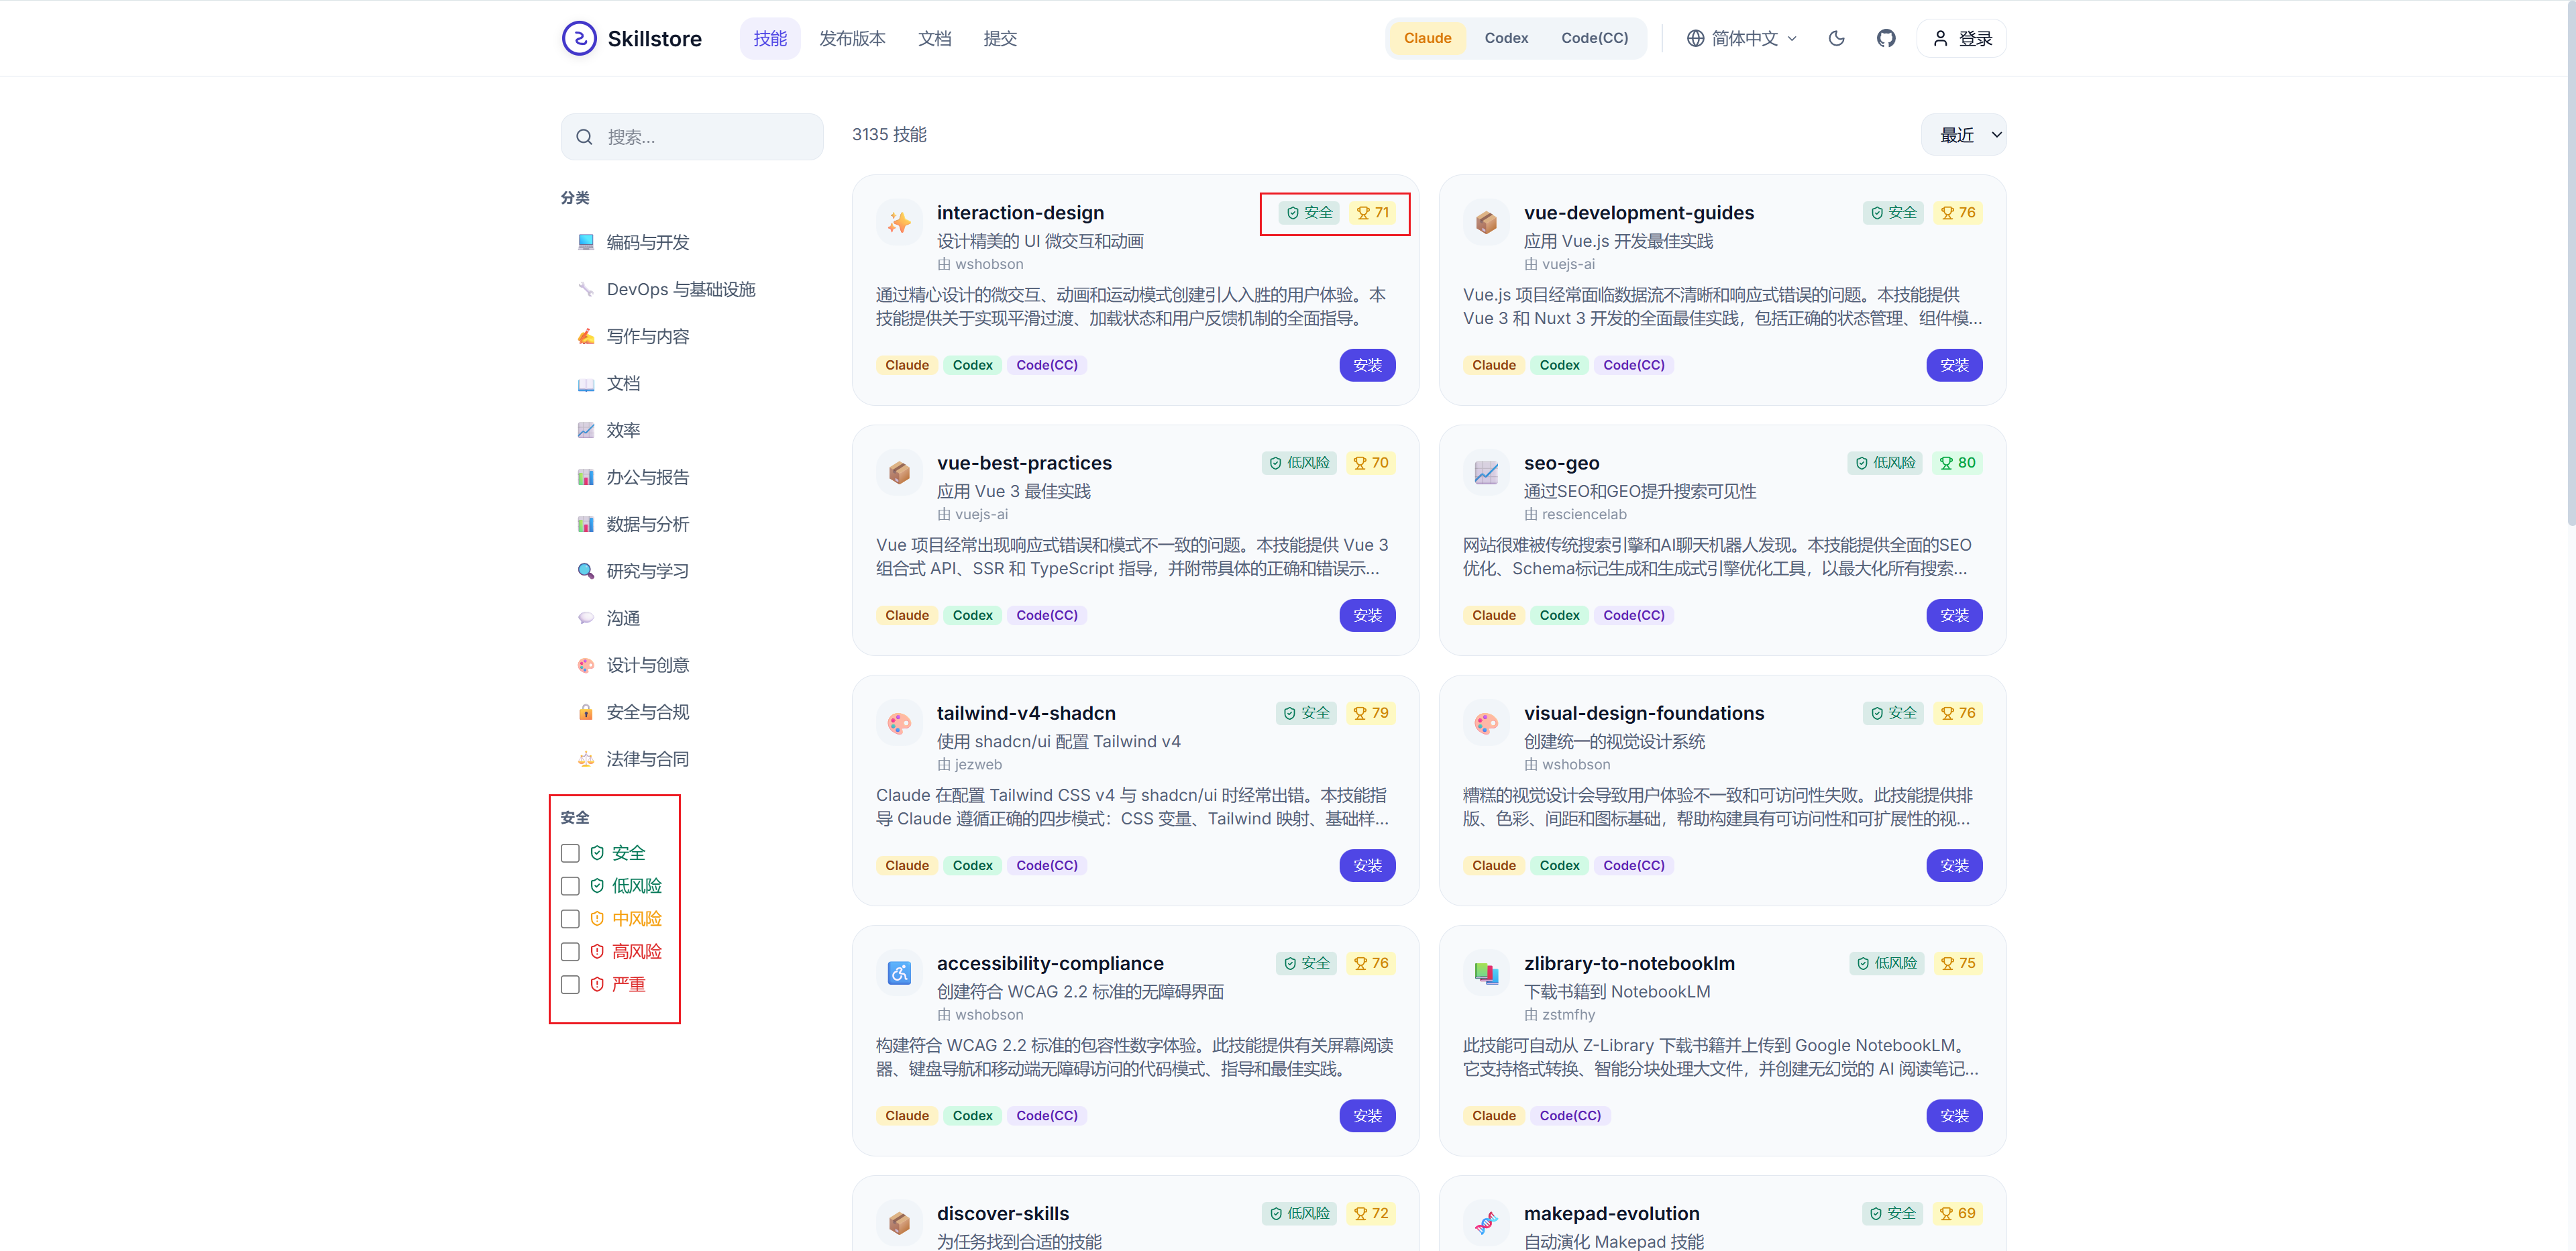Click the 低风险 shield badge on vue-best-practices
This screenshot has width=2576, height=1251.
[x=1299, y=463]
